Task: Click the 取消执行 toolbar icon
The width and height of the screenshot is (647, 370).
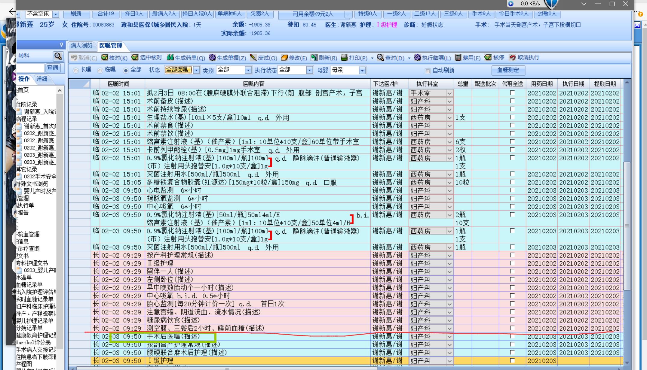Action: pos(512,57)
